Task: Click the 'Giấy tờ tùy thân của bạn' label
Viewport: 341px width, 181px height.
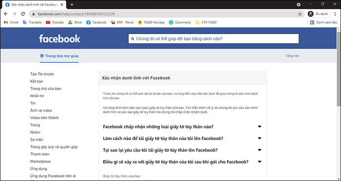Action: 122,176
